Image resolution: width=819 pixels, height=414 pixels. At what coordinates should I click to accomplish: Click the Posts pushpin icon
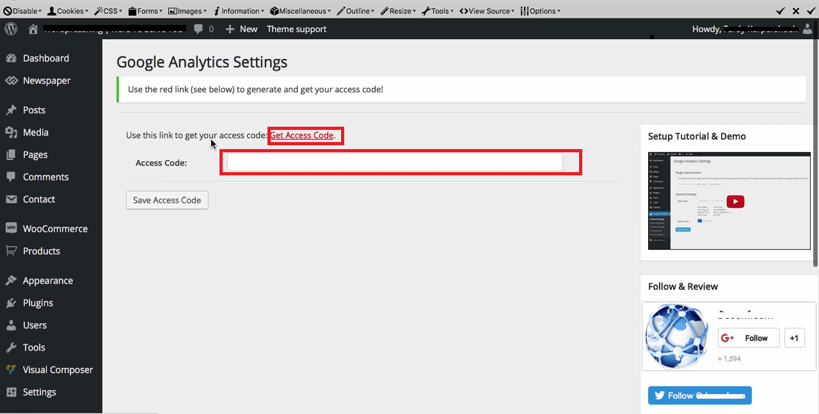[x=11, y=110]
